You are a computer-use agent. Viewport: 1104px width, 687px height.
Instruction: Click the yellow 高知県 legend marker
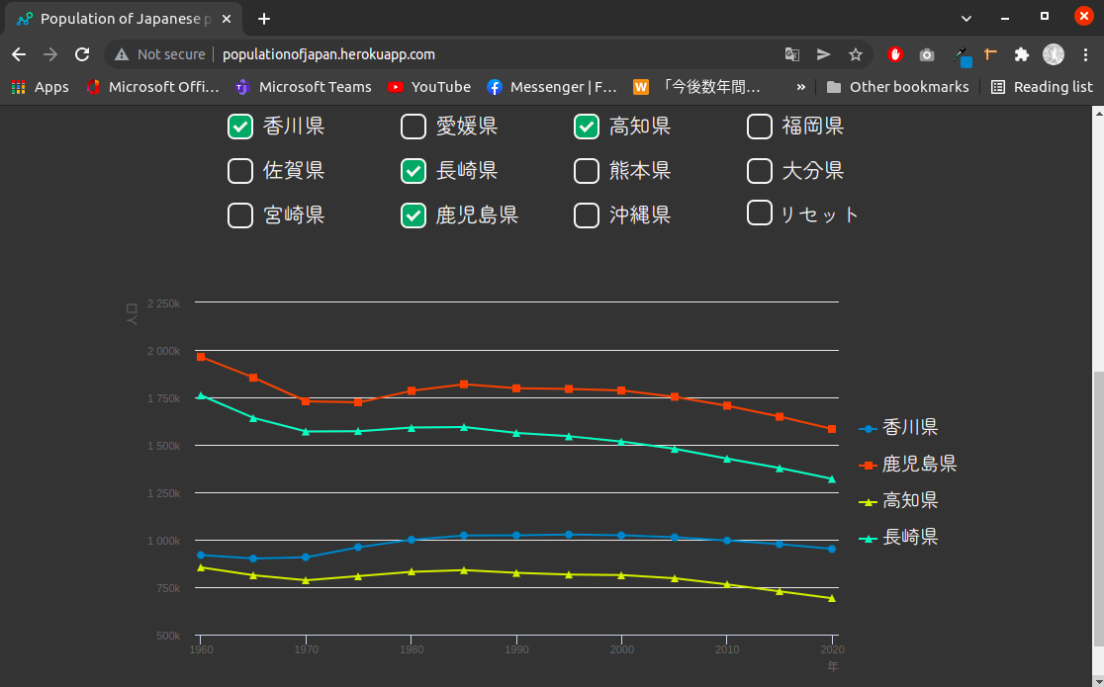[868, 500]
